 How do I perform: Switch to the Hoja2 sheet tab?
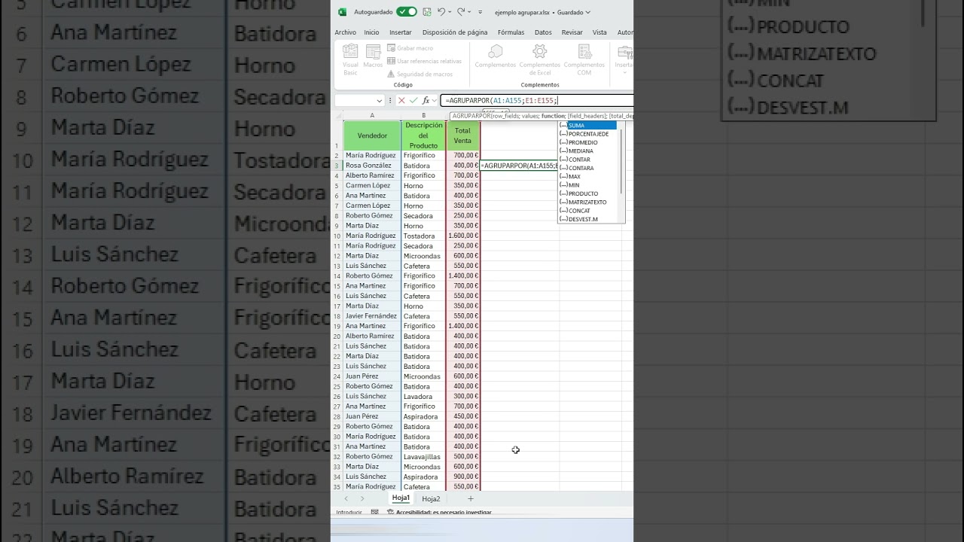pyautogui.click(x=431, y=498)
